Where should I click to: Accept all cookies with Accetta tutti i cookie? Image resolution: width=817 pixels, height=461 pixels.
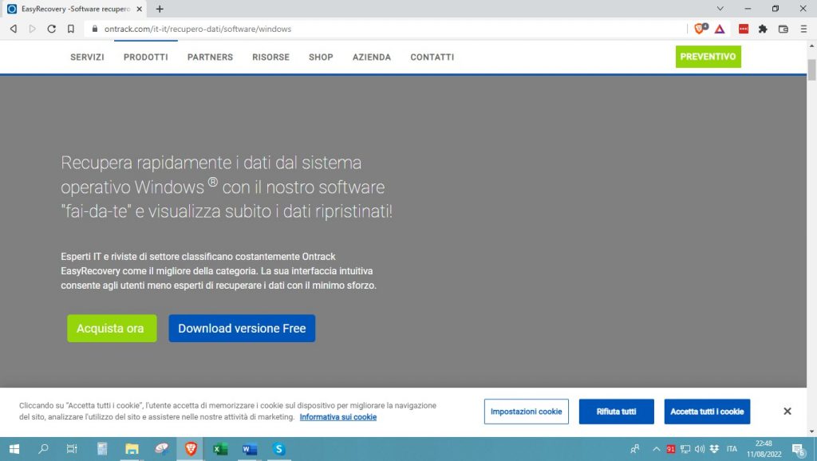click(707, 412)
